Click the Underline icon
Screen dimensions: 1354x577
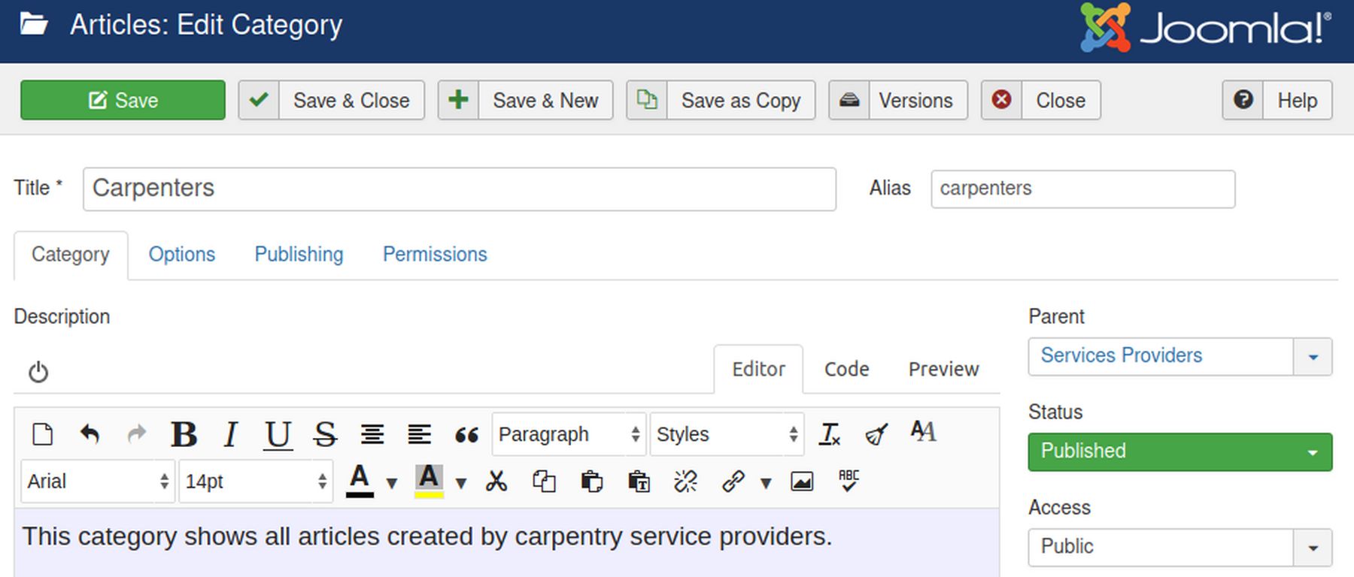click(278, 434)
